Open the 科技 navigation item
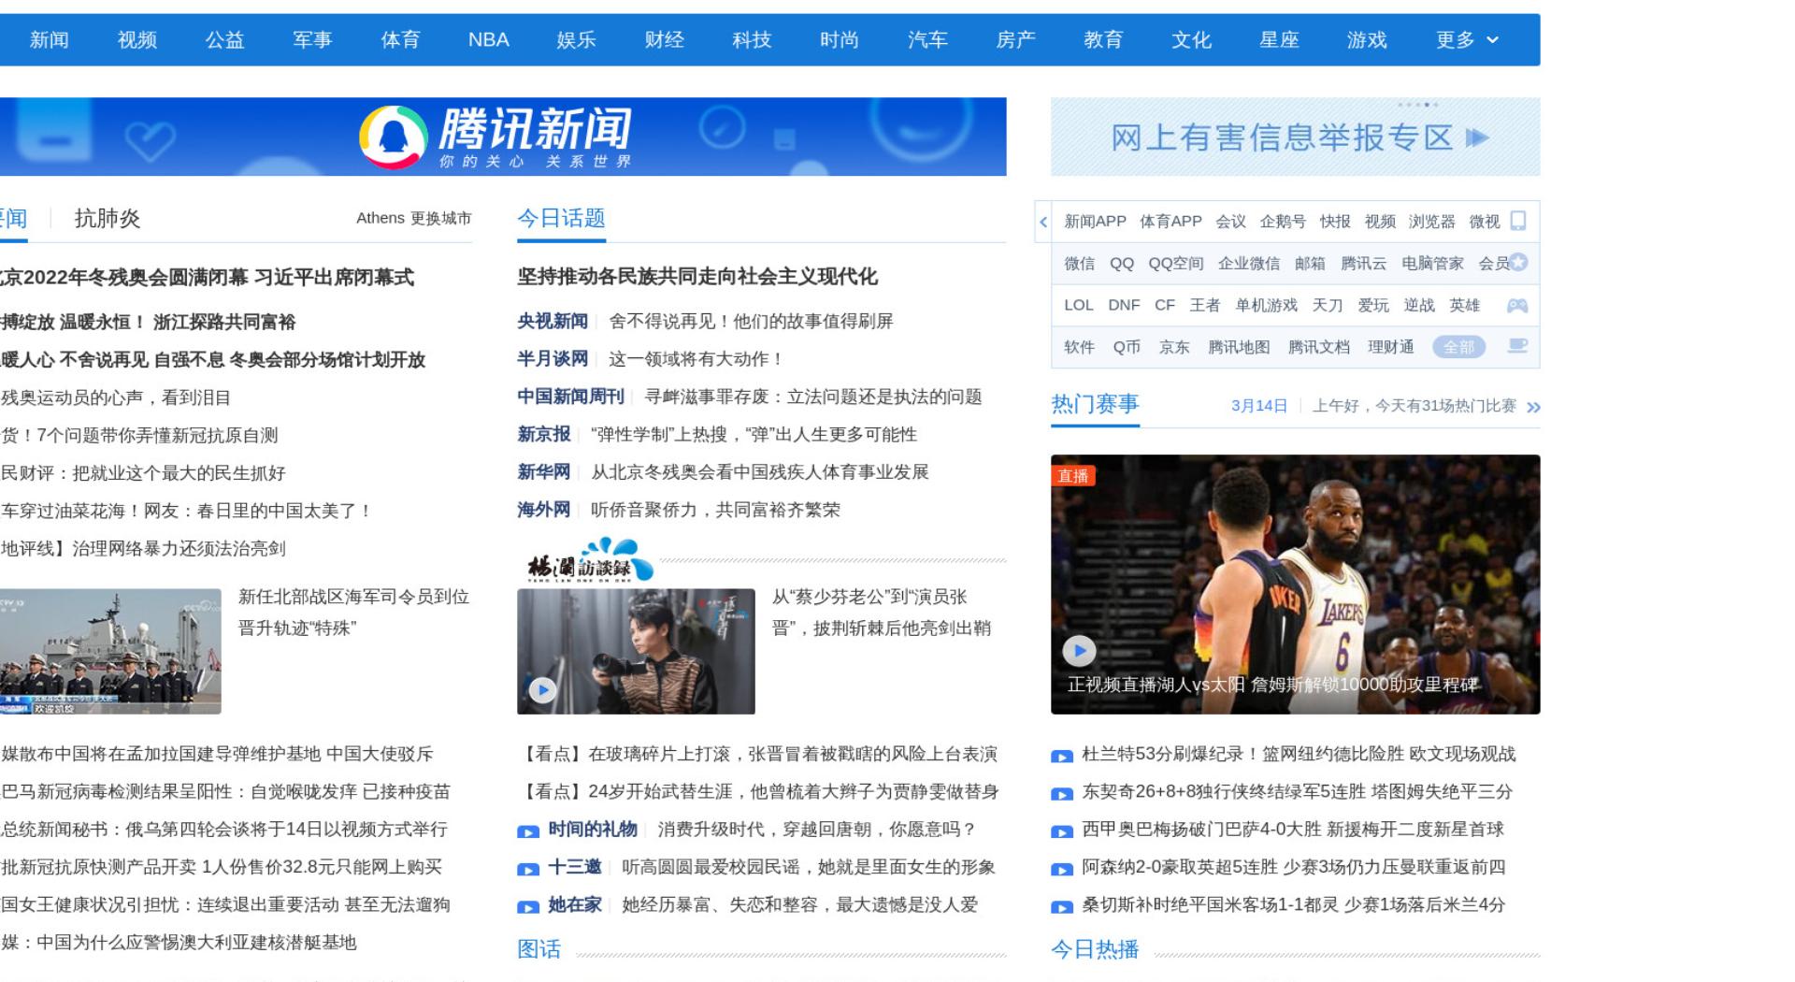Image resolution: width=1795 pixels, height=982 pixels. [752, 40]
